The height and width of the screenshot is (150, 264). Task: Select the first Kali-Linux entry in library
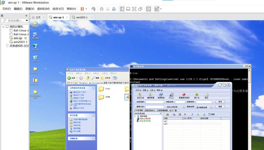pos(19,30)
